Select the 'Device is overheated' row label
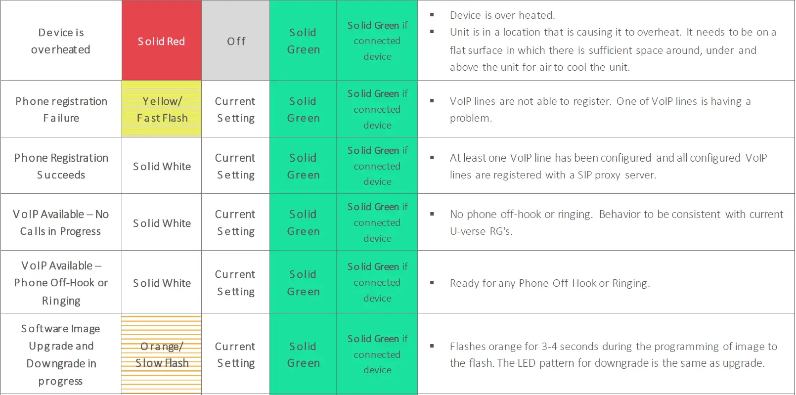Viewport: 796px width, 395px height. pyautogui.click(x=61, y=41)
